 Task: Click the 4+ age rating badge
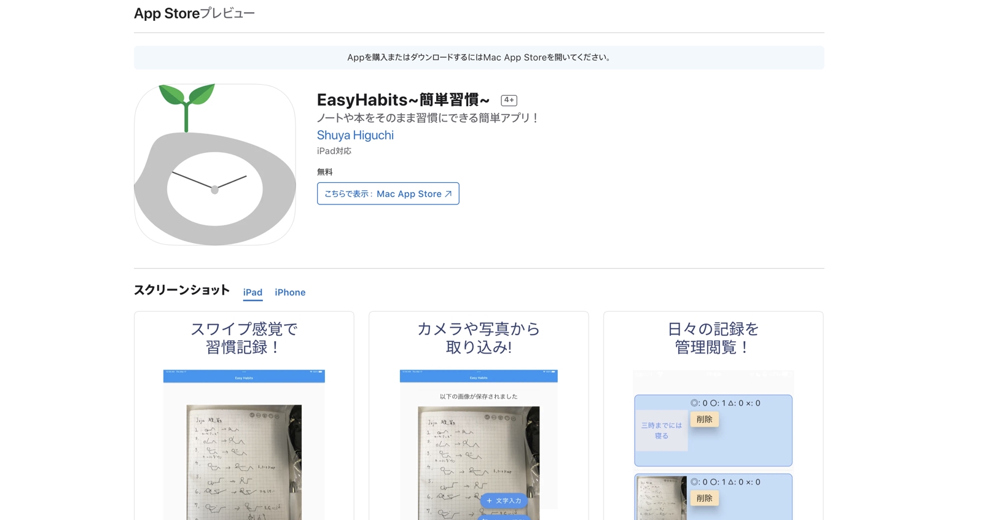509,100
